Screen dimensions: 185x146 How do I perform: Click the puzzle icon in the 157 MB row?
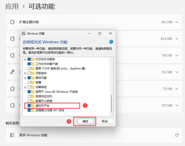click(x=12, y=105)
